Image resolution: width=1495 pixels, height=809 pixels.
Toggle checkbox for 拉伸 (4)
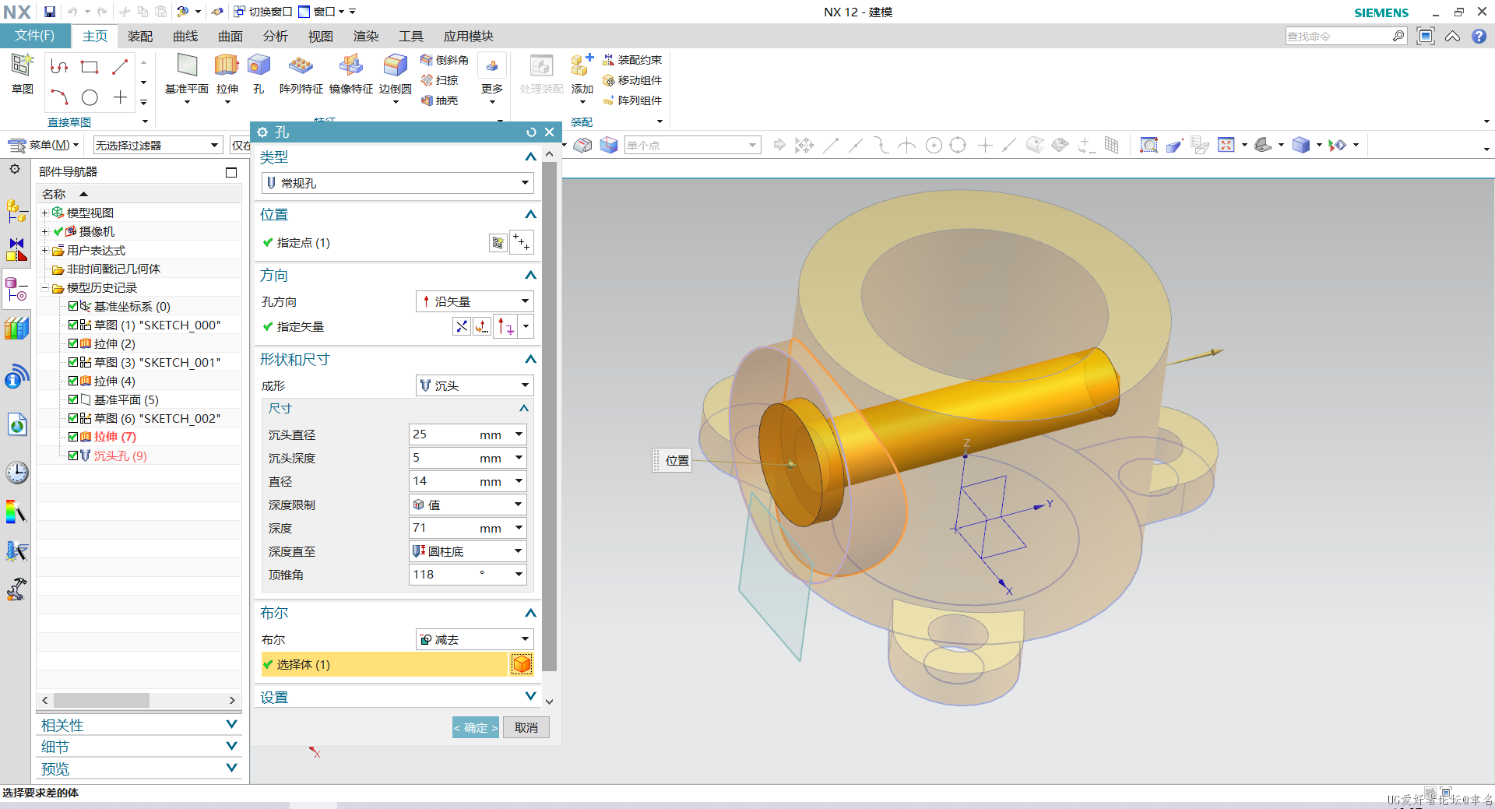point(73,381)
